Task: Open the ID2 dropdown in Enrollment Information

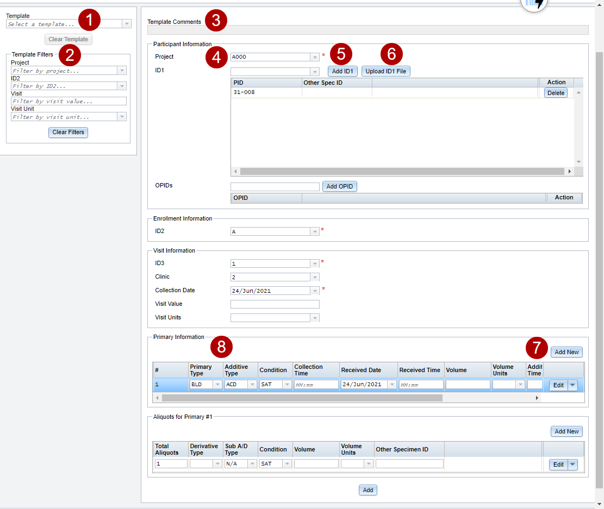Action: point(315,231)
